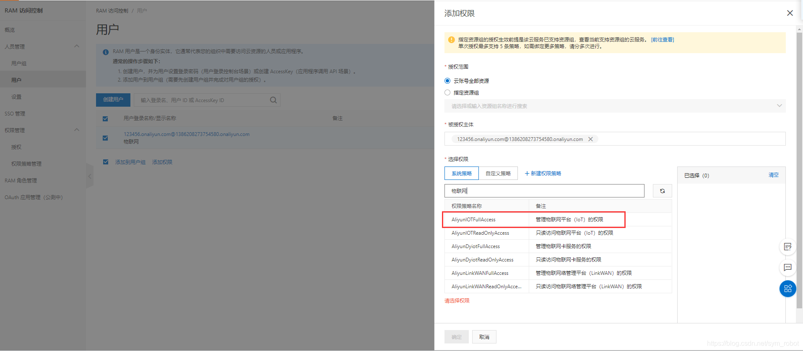Switch to 自定义策略 tab
803x351 pixels.
pos(498,173)
